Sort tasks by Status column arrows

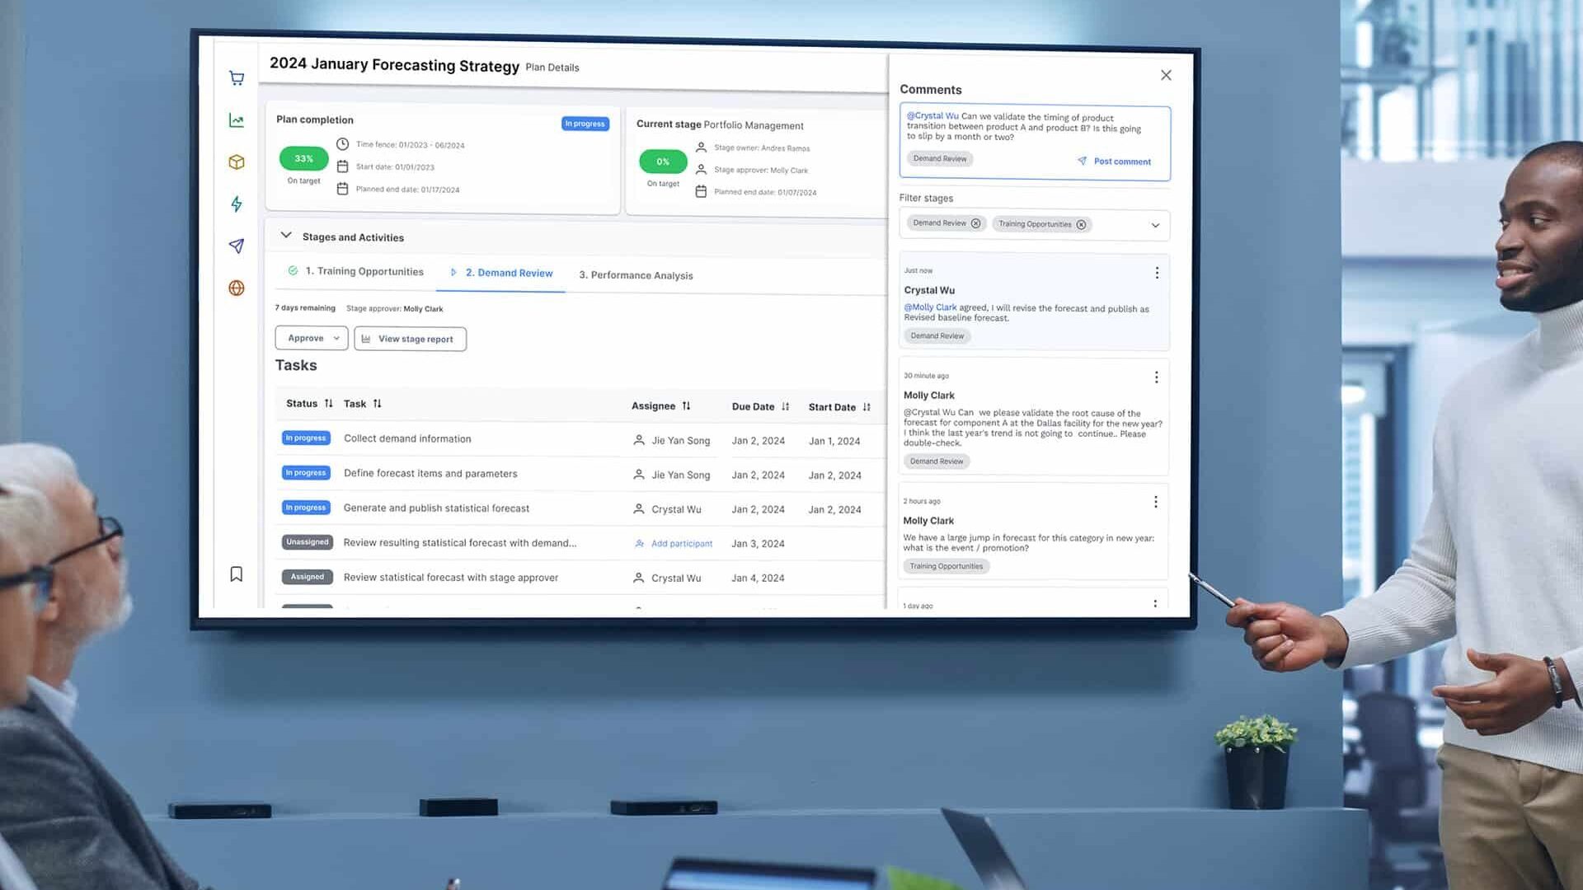[x=329, y=403]
